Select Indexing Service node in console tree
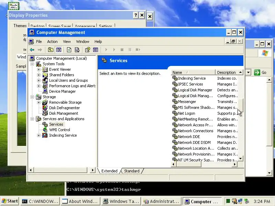The width and height of the screenshot is (275, 206). pos(63,135)
